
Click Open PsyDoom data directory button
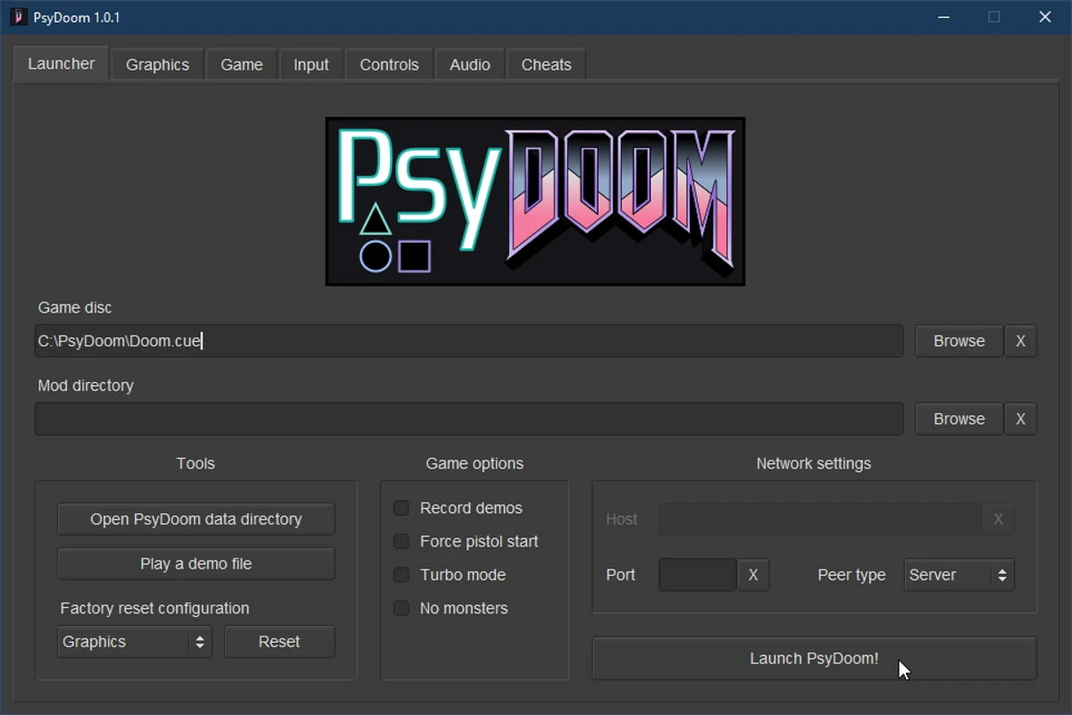coord(196,520)
